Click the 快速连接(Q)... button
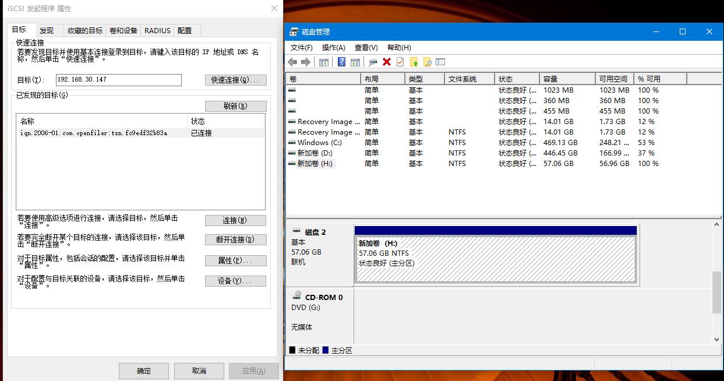724x381 pixels. [x=236, y=80]
